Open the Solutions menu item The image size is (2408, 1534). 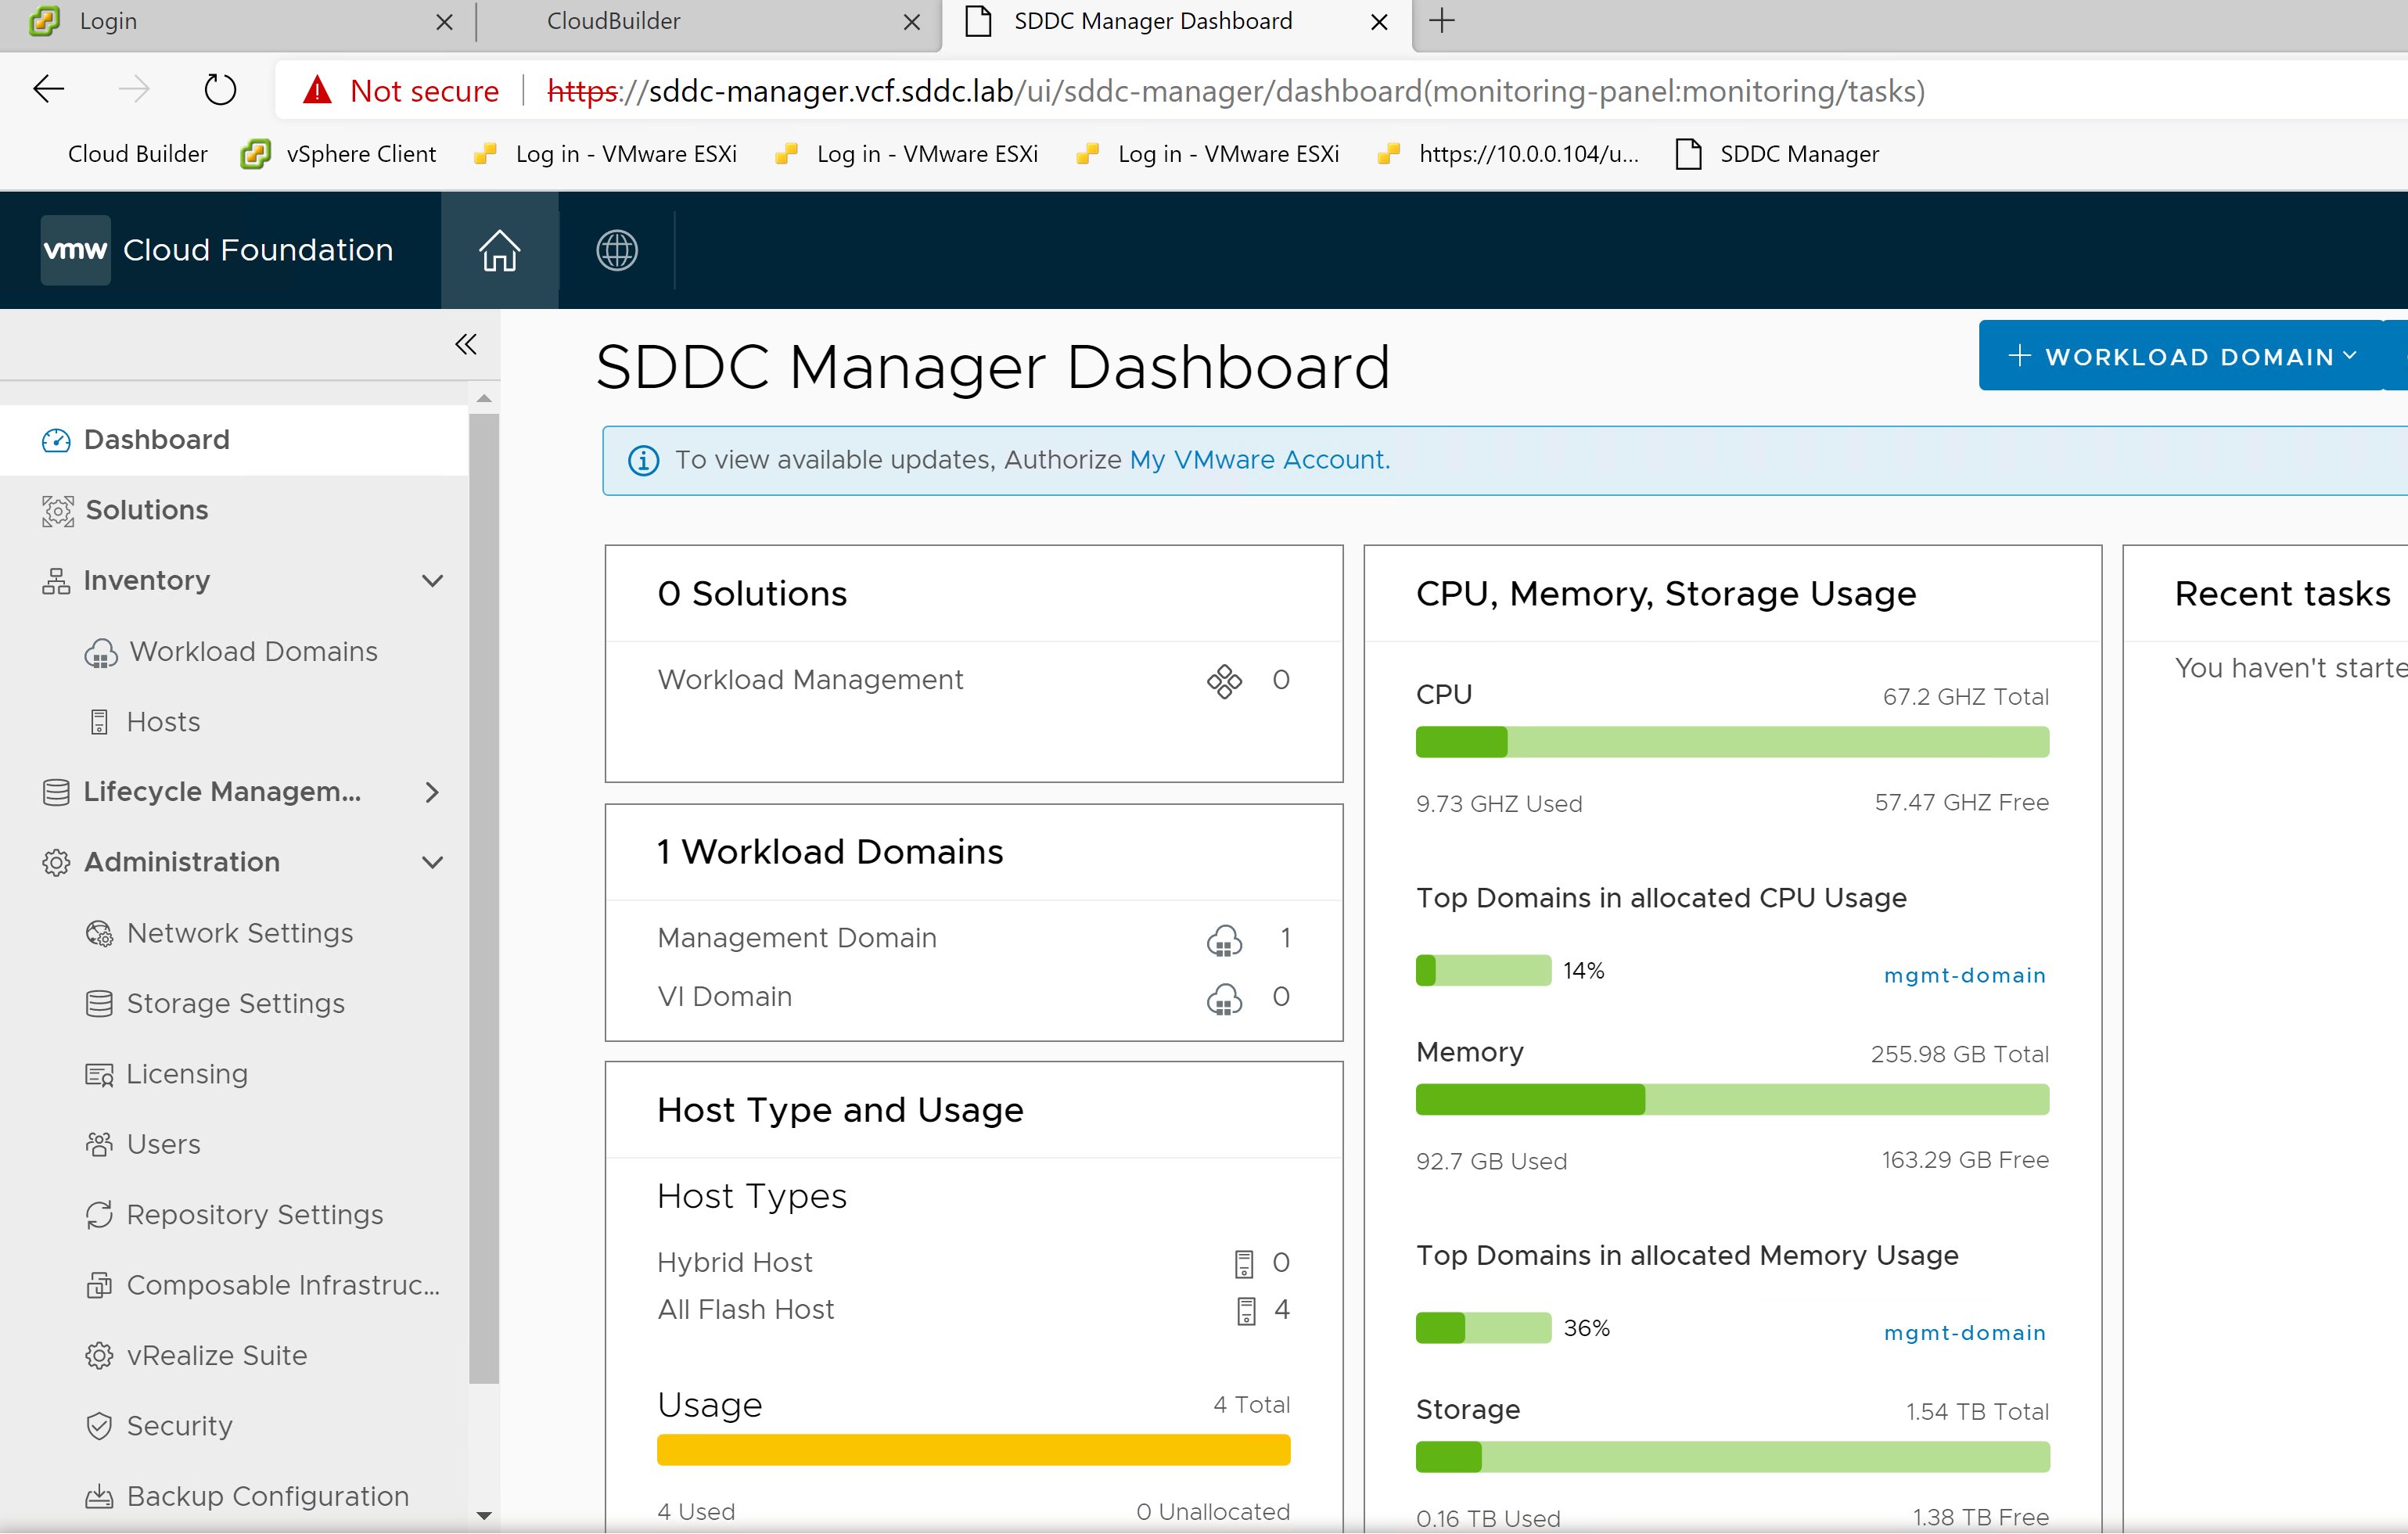pos(146,509)
